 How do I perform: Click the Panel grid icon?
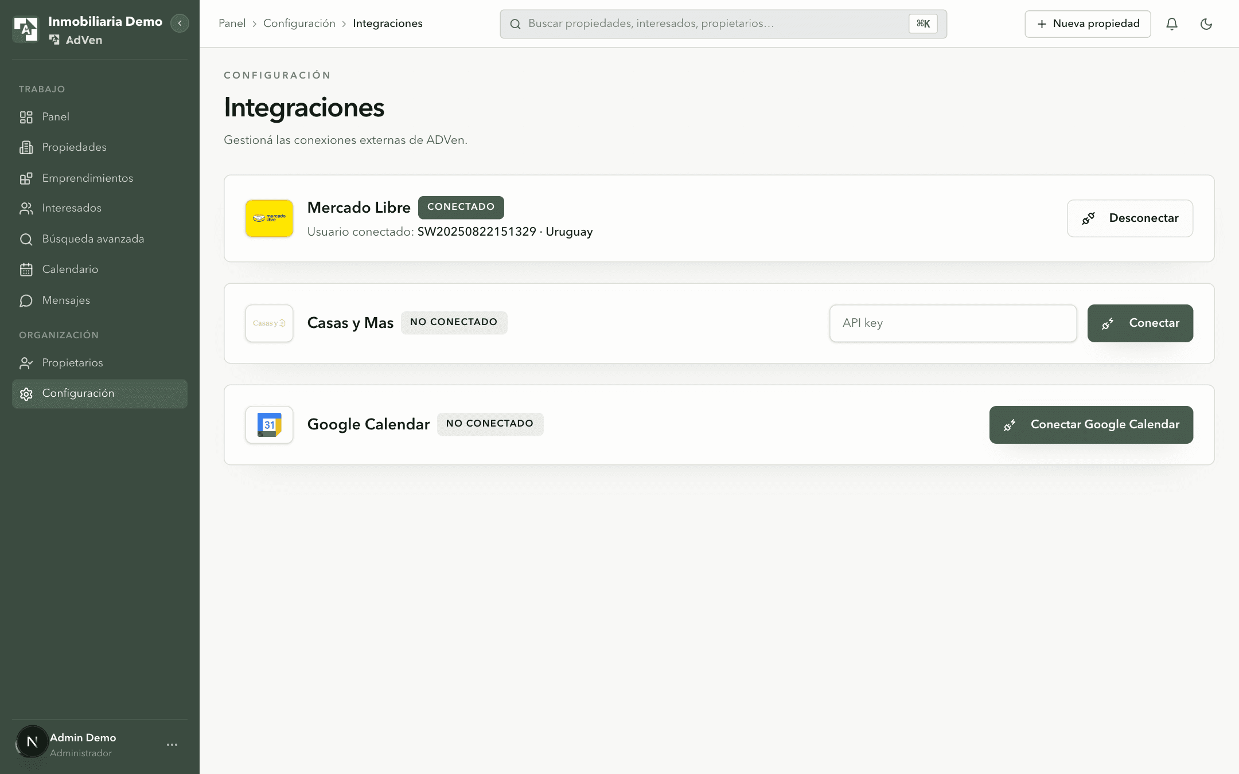26,117
